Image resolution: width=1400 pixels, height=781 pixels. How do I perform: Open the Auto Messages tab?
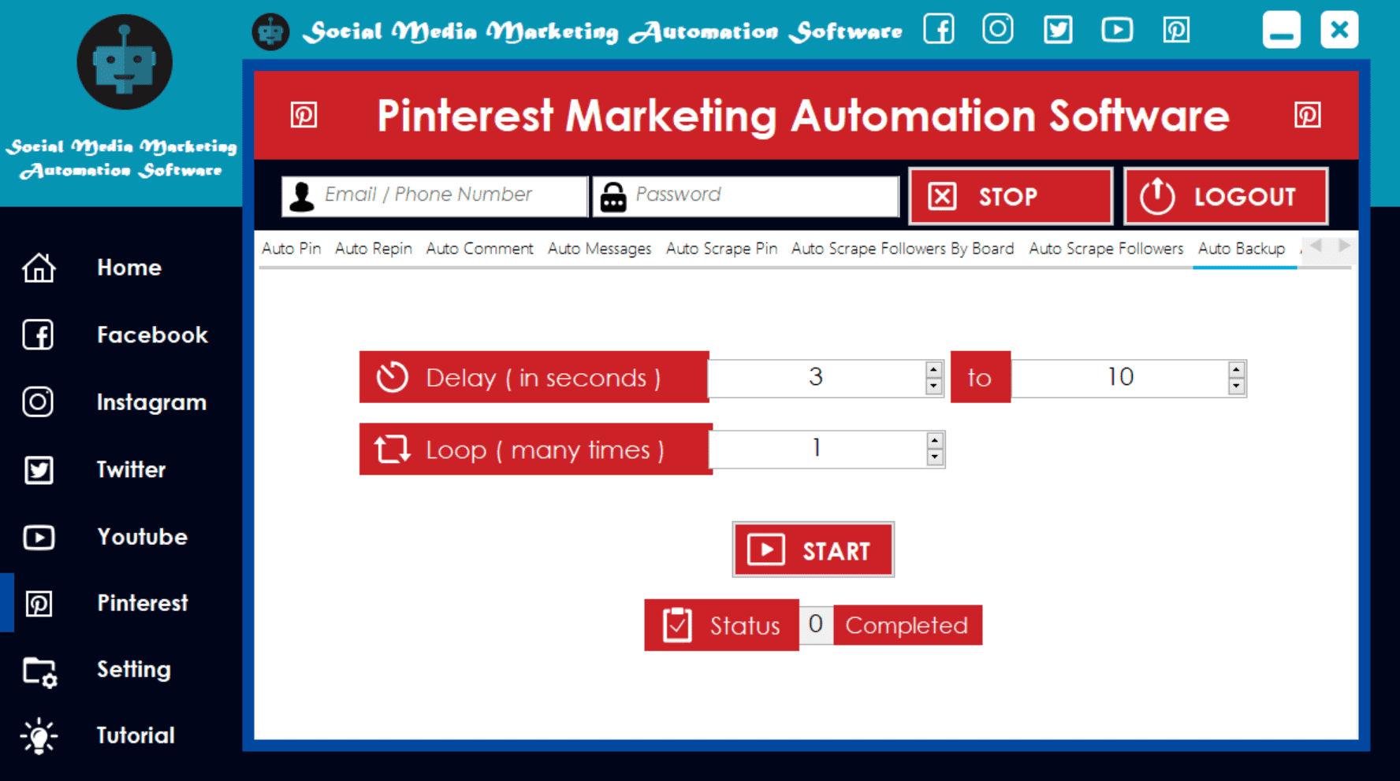[x=599, y=249]
